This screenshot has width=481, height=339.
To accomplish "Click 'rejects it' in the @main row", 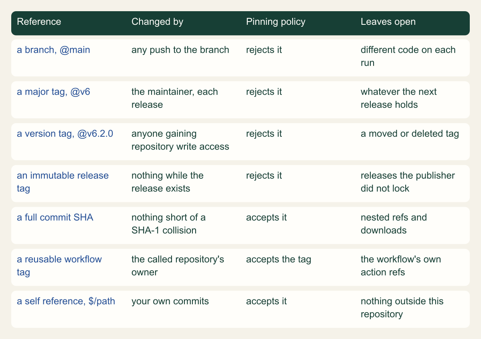I will pyautogui.click(x=264, y=50).
